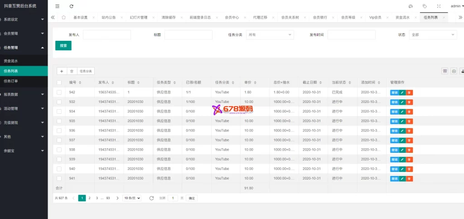Collapse 任务管理 sidebar menu

tap(24, 48)
